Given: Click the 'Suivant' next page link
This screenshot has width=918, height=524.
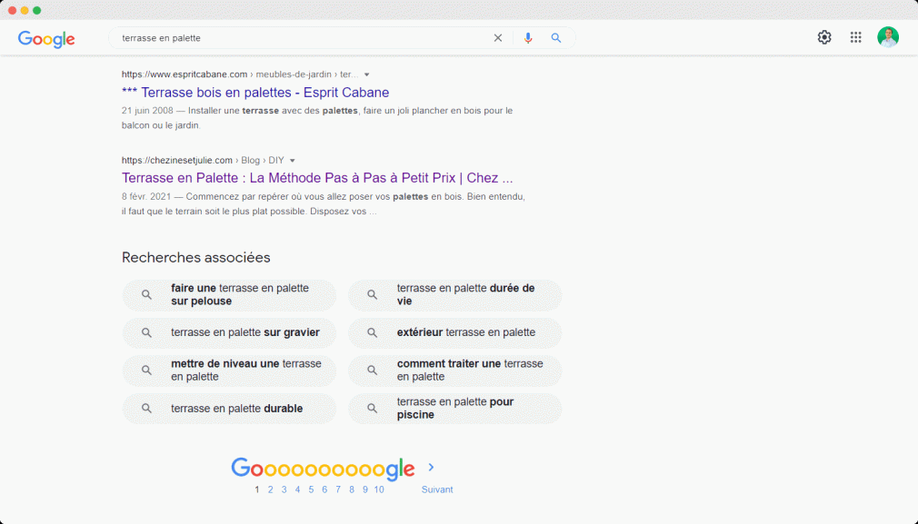Looking at the screenshot, I should pos(437,489).
